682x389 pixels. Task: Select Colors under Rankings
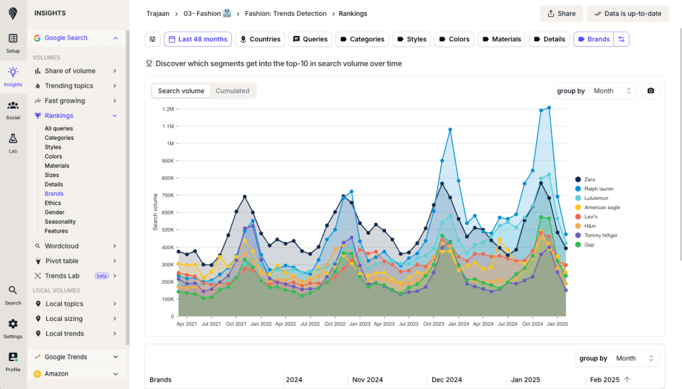[53, 157]
